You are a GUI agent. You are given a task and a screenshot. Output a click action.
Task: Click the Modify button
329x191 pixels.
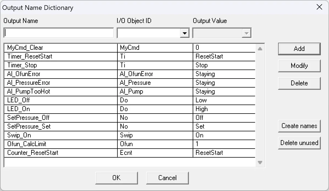299,66
